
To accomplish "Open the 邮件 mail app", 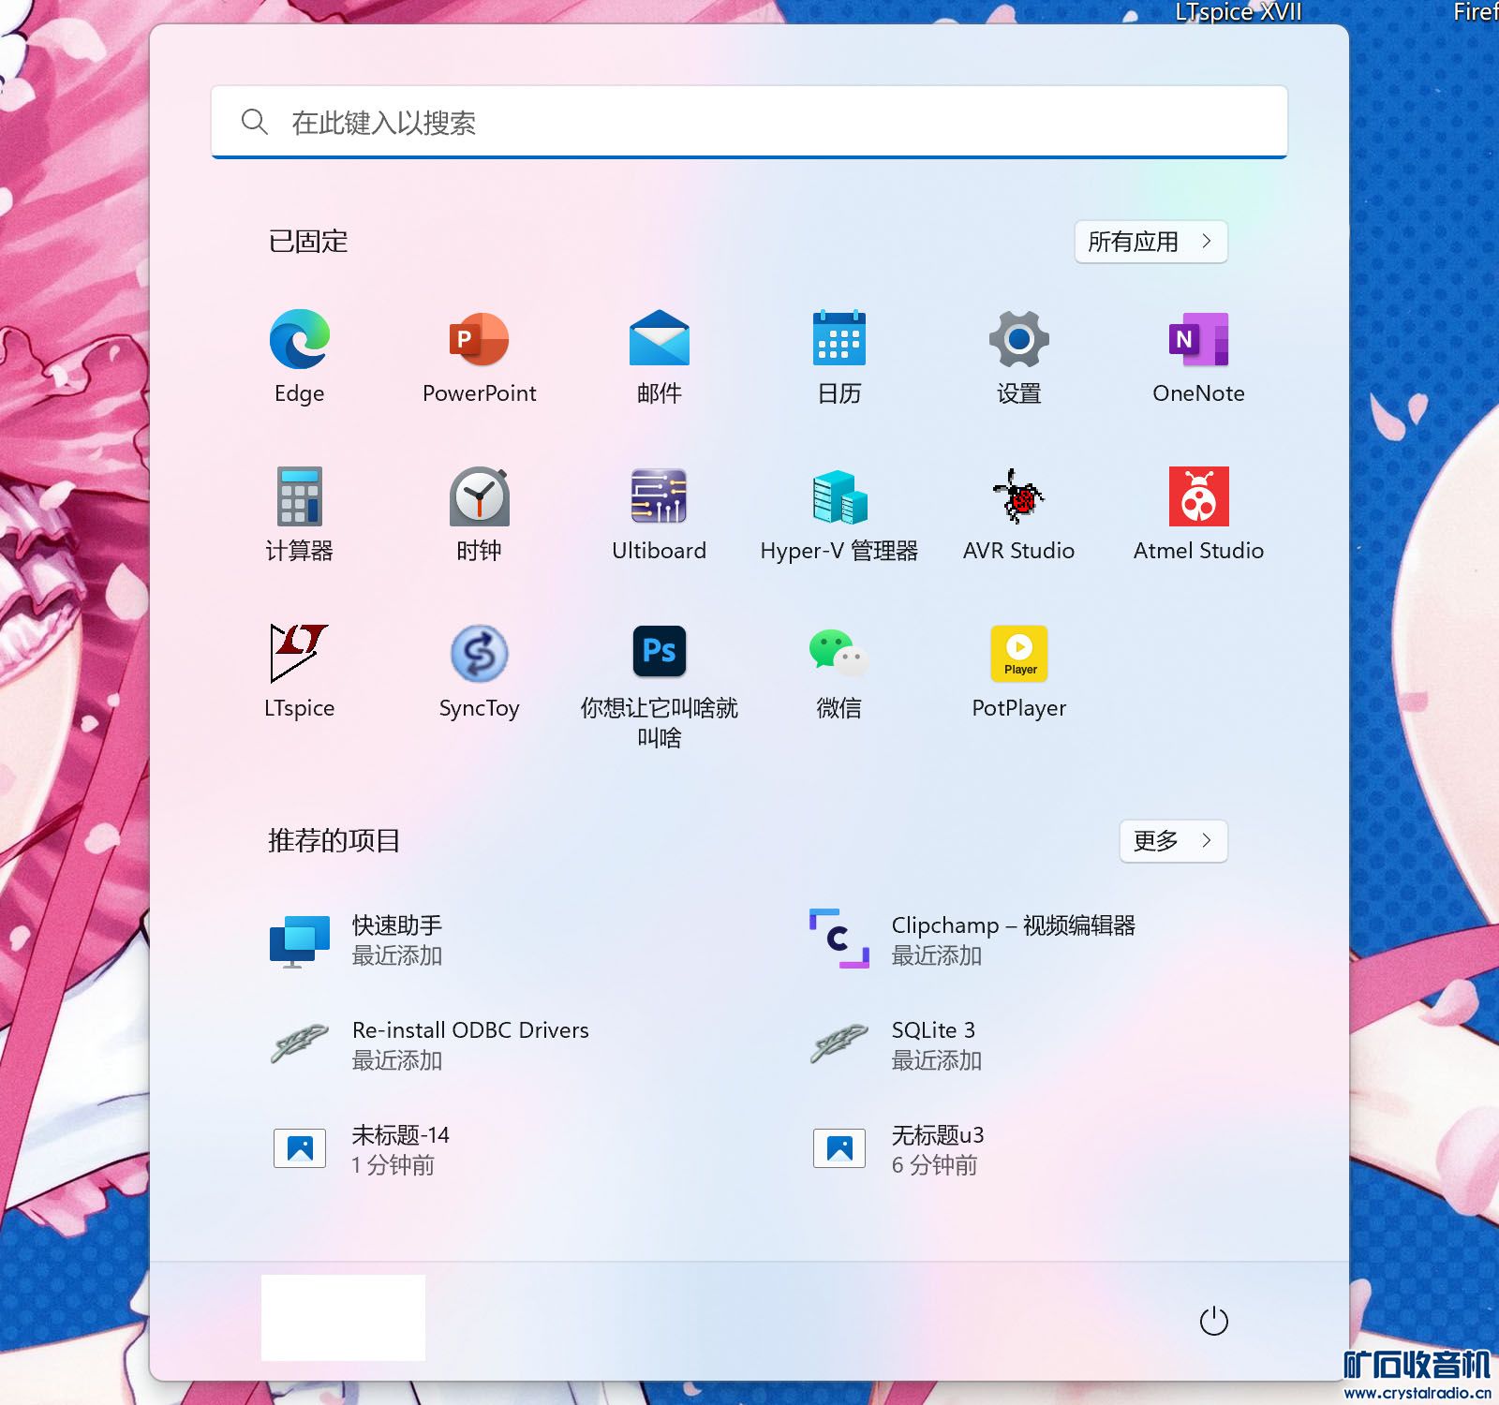I will [x=660, y=357].
